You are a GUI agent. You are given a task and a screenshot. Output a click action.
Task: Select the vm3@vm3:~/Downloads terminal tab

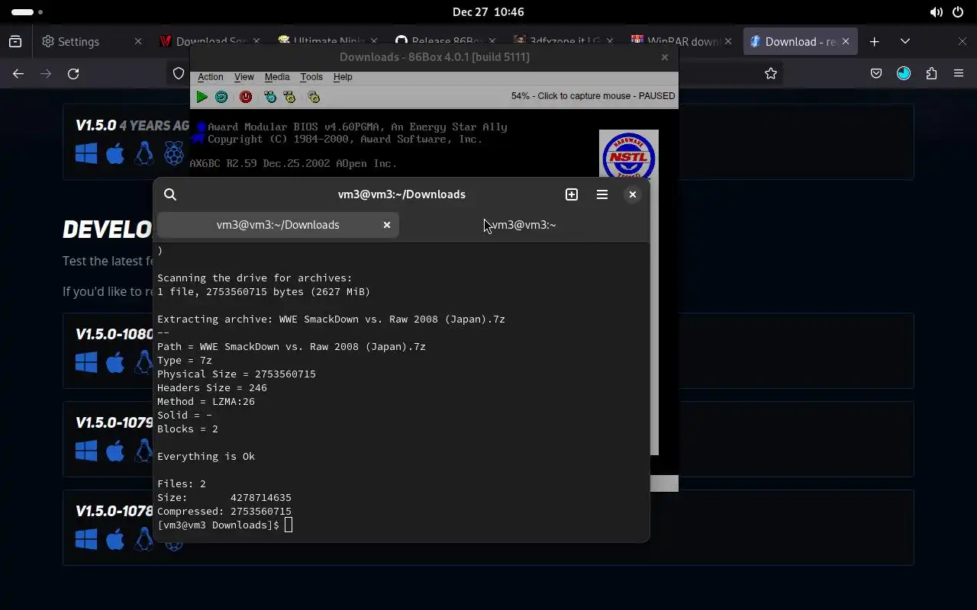point(278,225)
